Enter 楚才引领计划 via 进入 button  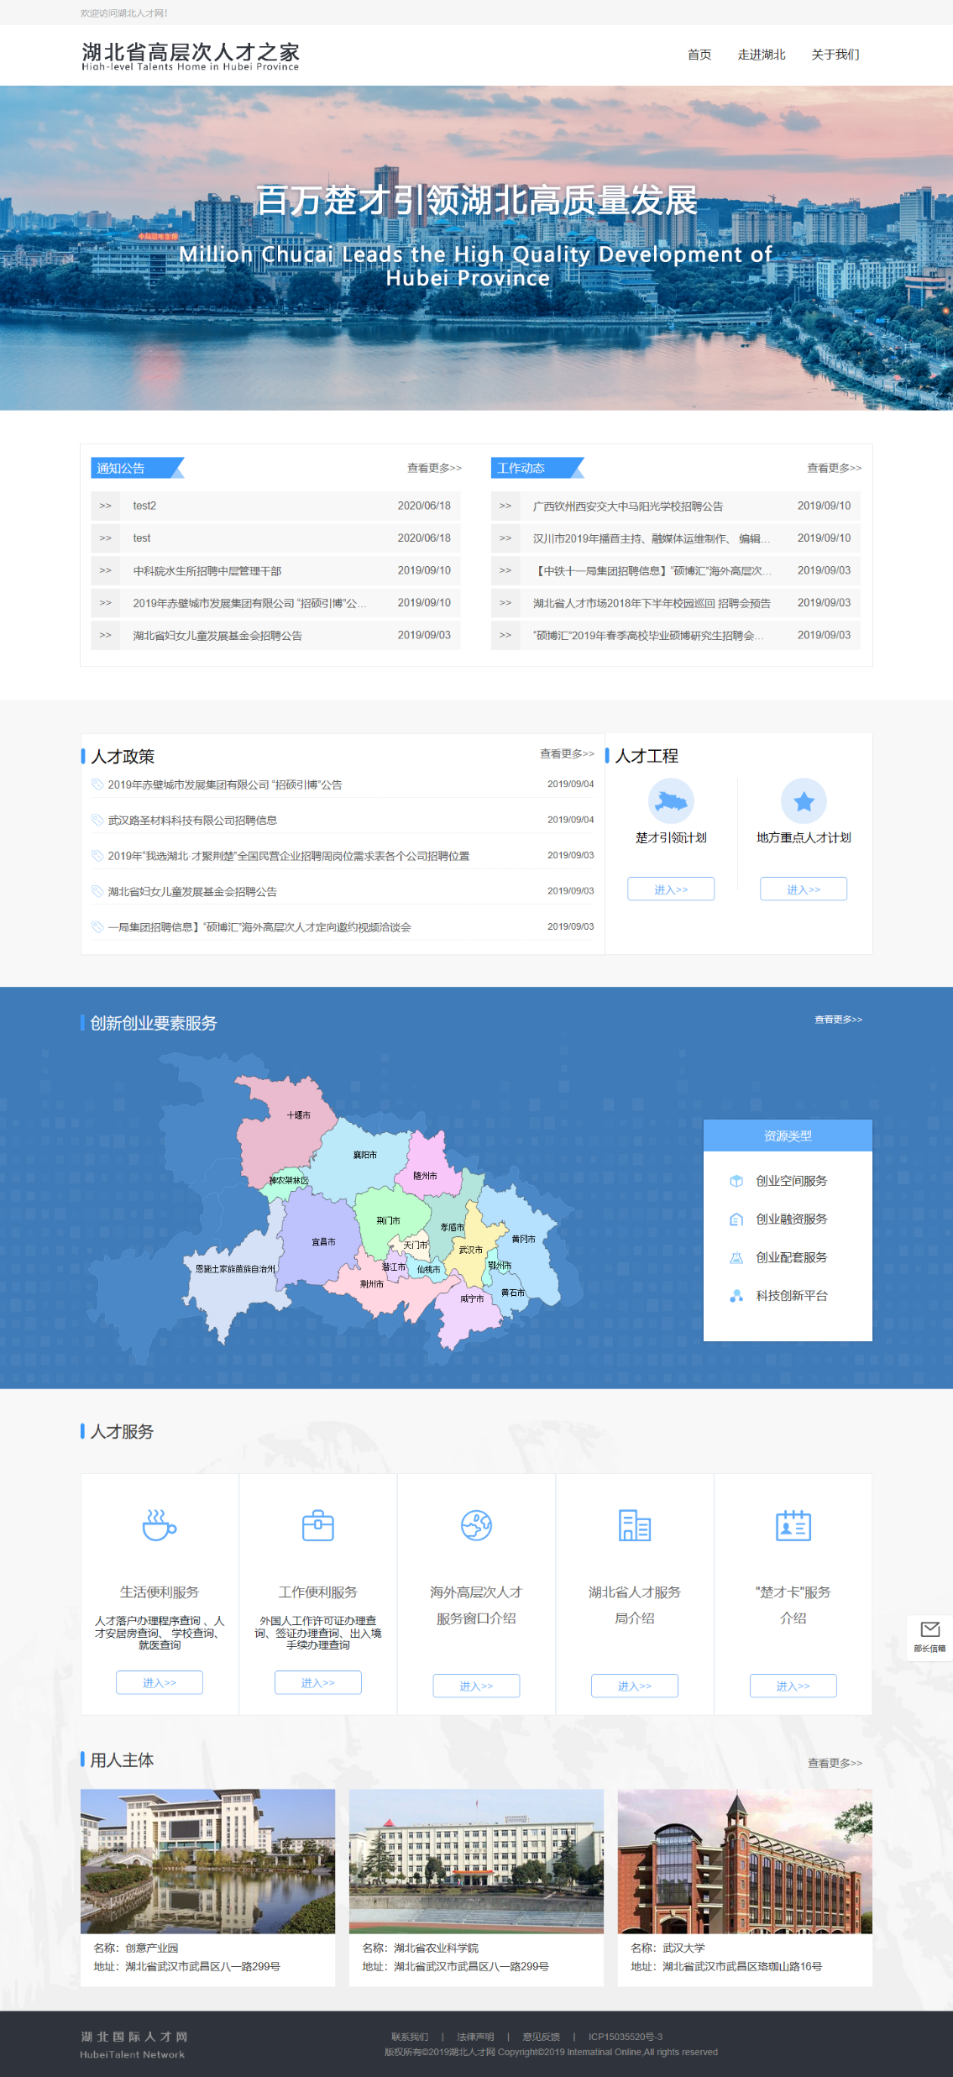[671, 889]
